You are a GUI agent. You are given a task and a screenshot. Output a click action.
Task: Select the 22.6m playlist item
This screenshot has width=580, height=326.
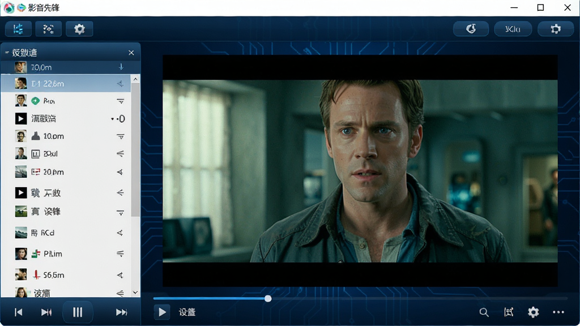[66, 84]
